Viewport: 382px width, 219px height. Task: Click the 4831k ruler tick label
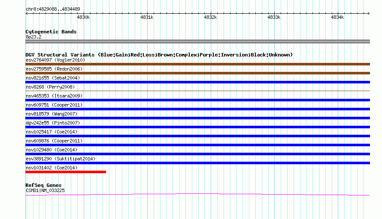[x=147, y=17]
